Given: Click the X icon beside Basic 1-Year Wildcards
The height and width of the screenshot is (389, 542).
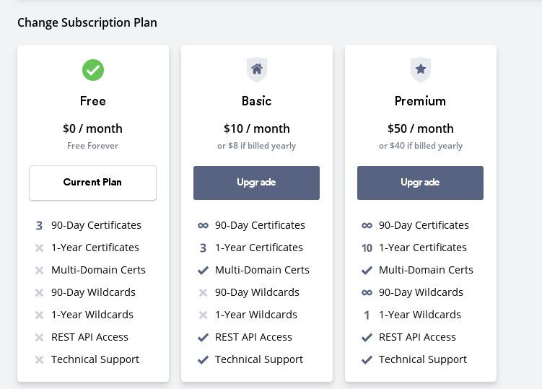Looking at the screenshot, I should (x=204, y=315).
